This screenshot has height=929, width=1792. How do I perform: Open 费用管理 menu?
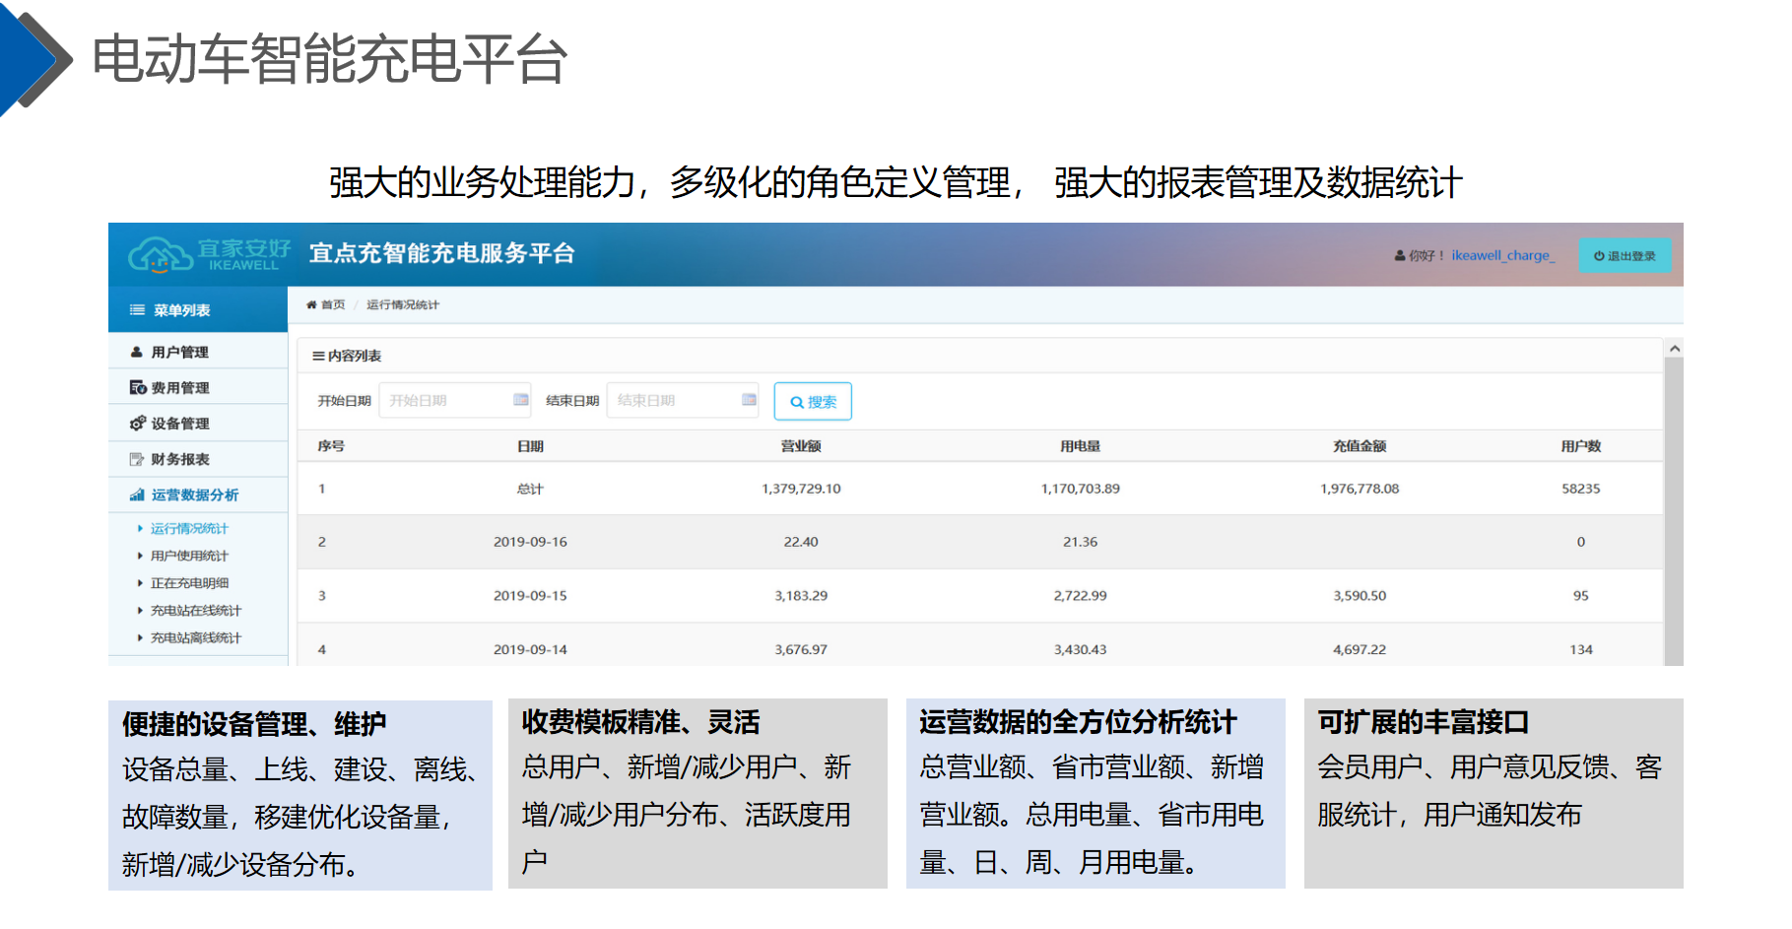tap(198, 387)
